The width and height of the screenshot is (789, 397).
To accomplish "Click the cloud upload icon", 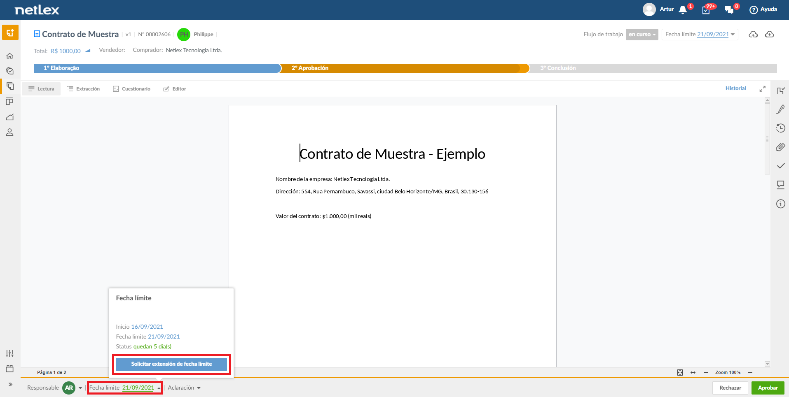I will click(x=753, y=34).
